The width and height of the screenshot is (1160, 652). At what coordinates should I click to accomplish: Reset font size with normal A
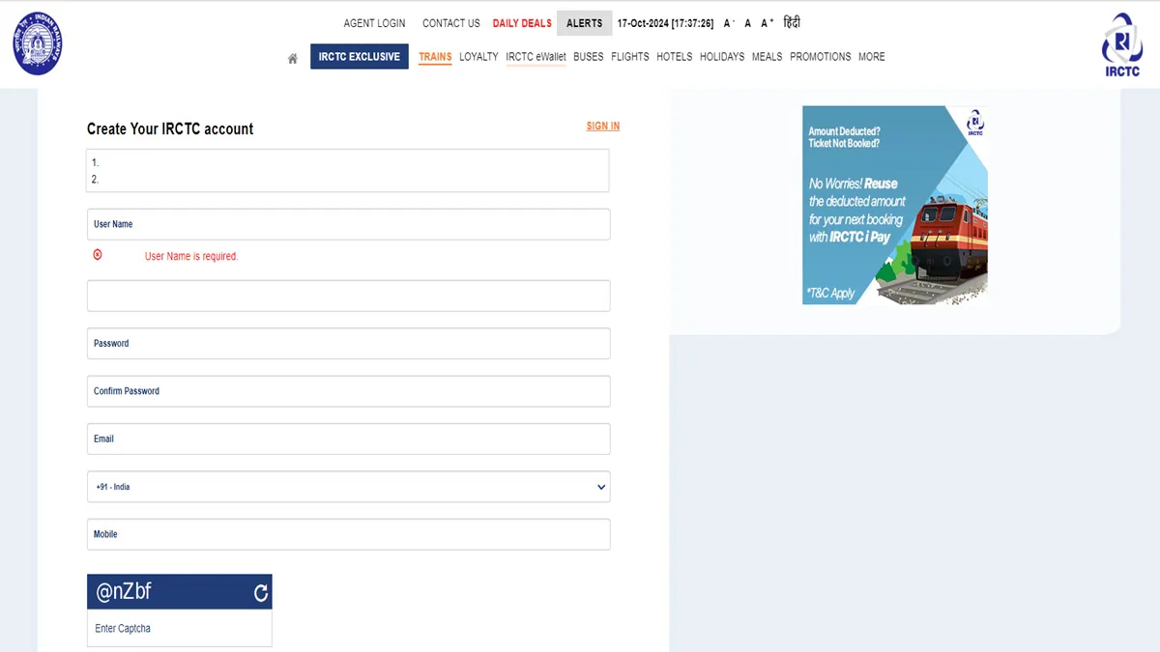[x=748, y=23]
